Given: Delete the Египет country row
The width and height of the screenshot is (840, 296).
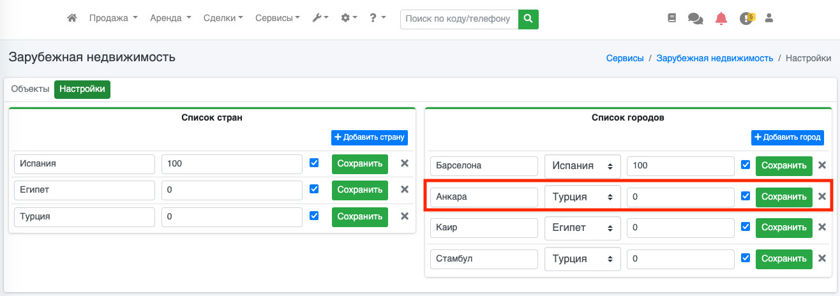Looking at the screenshot, I should [x=404, y=189].
